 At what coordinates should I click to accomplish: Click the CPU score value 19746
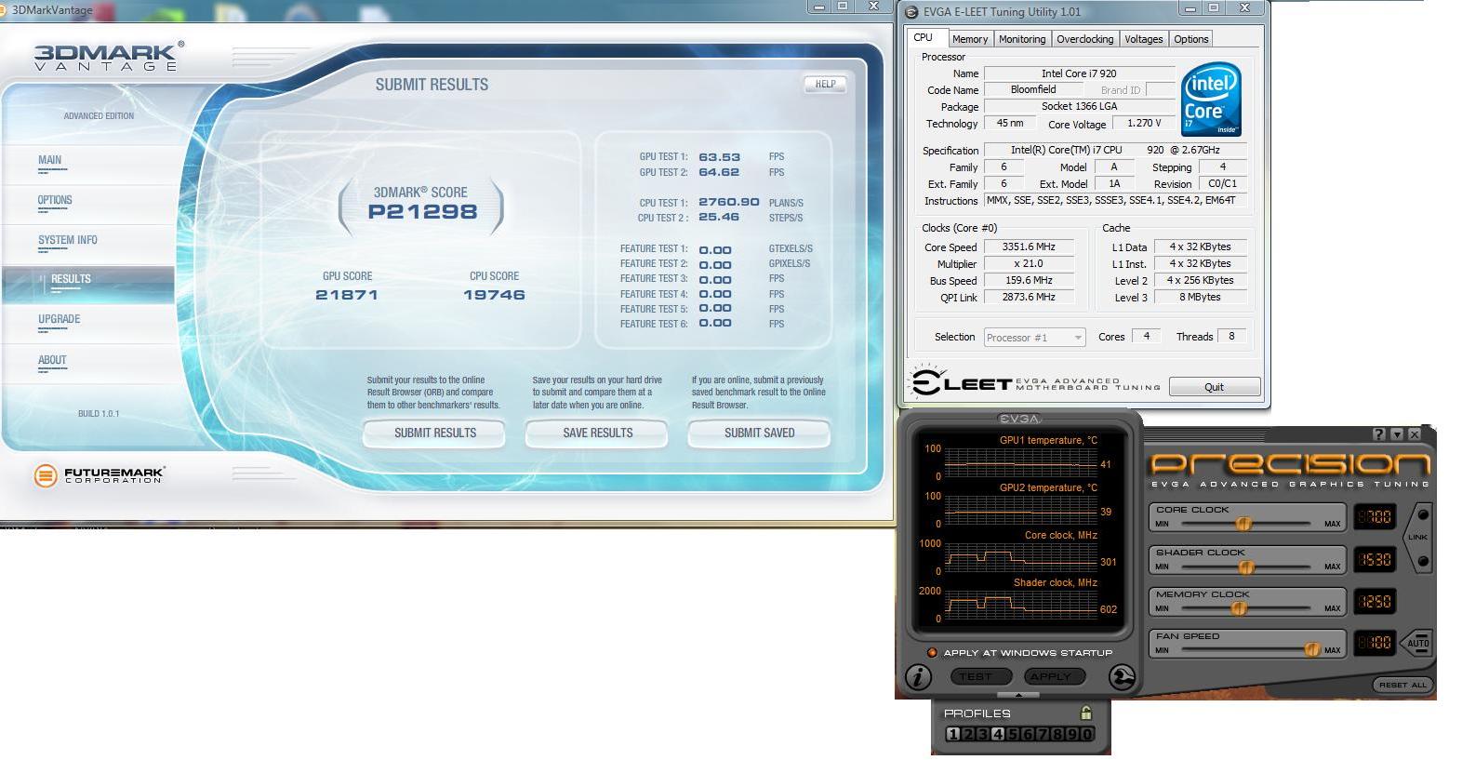coord(494,295)
